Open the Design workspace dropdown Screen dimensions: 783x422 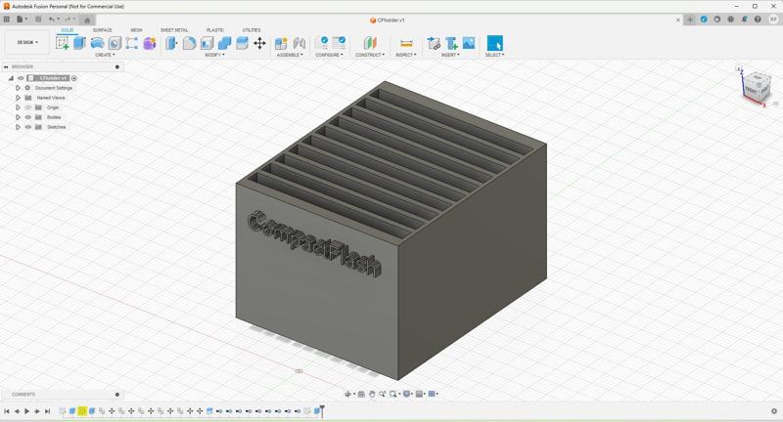27,42
